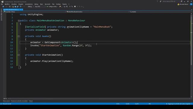Collapse the MainMenuBoatAnimation class outline
This screenshot has width=193, height=109.
click(19, 21)
